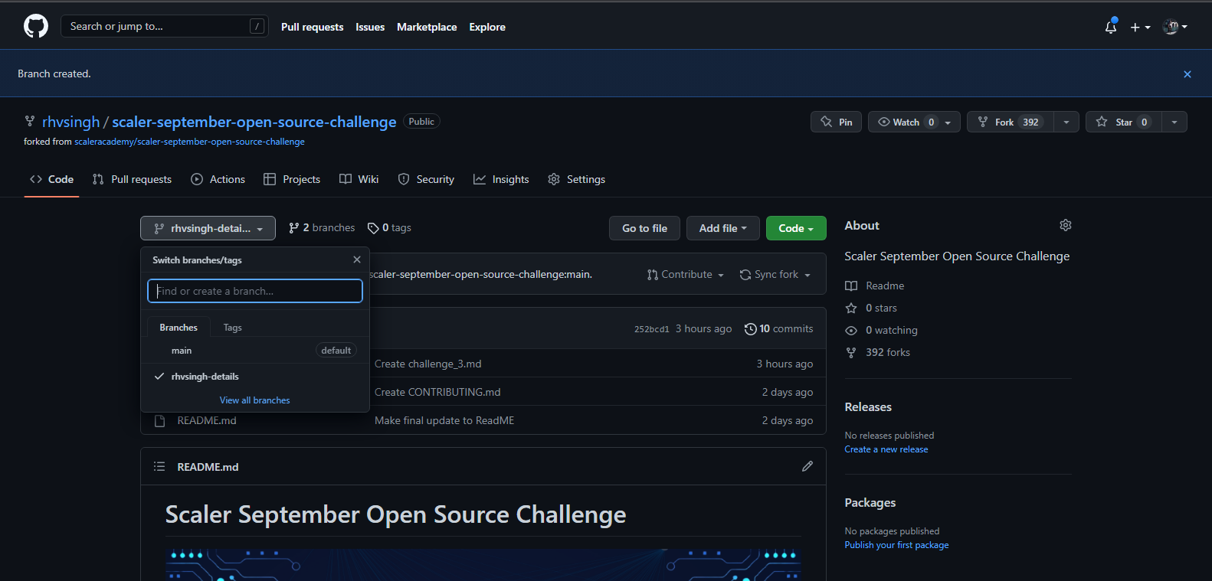
Task: Open the Releases heading link
Action: coord(868,406)
